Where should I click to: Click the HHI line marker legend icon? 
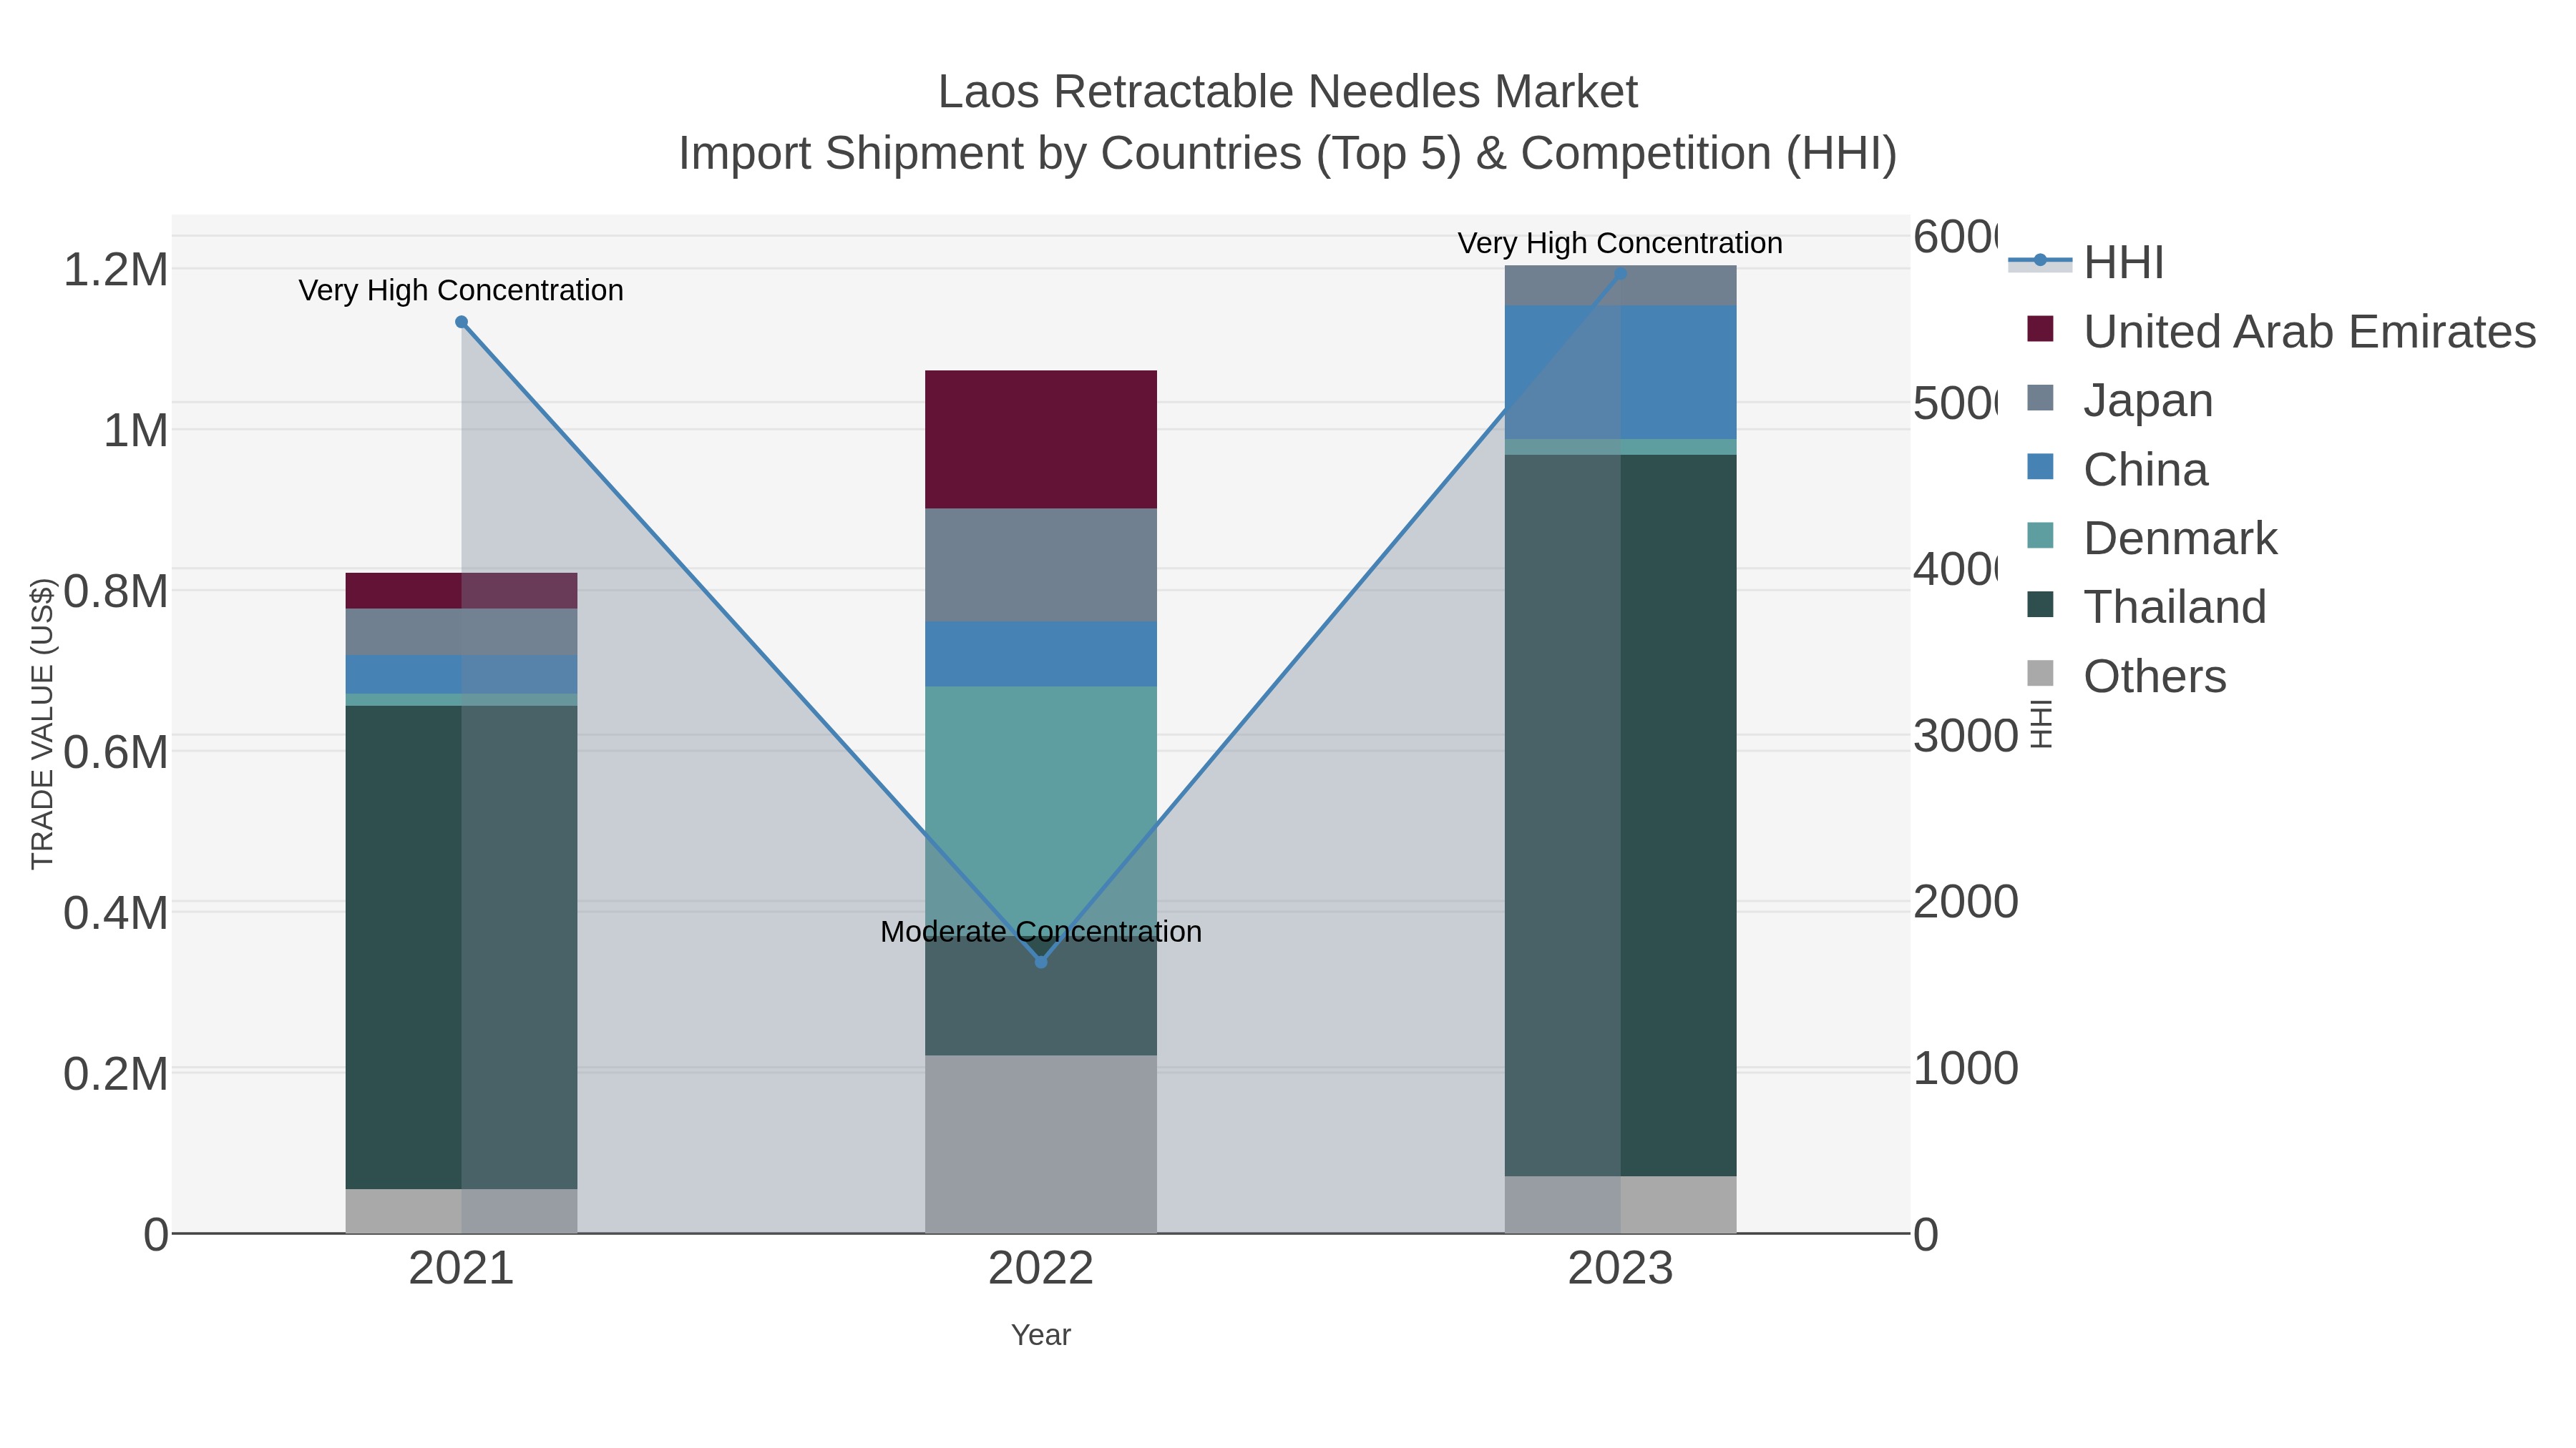2040,260
